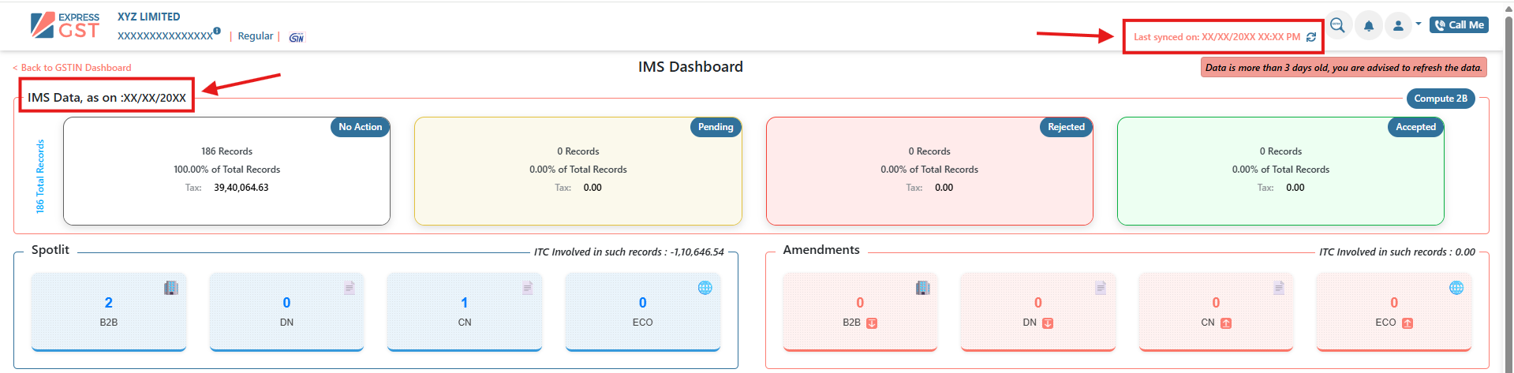This screenshot has width=1514, height=373.
Task: Go back to GSTIN Dashboard link
Action: click(73, 68)
